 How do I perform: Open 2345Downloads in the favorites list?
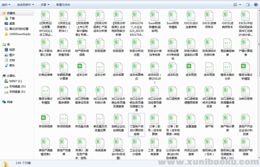click(19, 34)
